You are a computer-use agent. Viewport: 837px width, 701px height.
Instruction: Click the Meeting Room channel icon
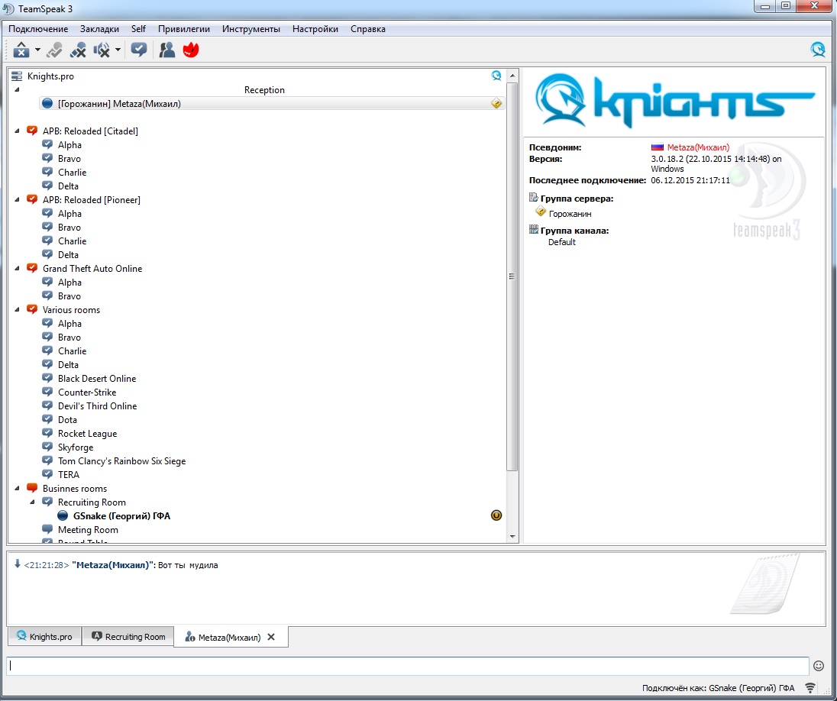click(47, 529)
